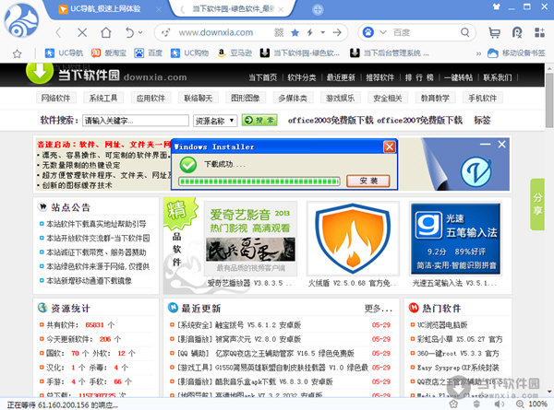This screenshot has width=554, height=410.
Task: Go back with the back arrow
Action: click(x=59, y=33)
